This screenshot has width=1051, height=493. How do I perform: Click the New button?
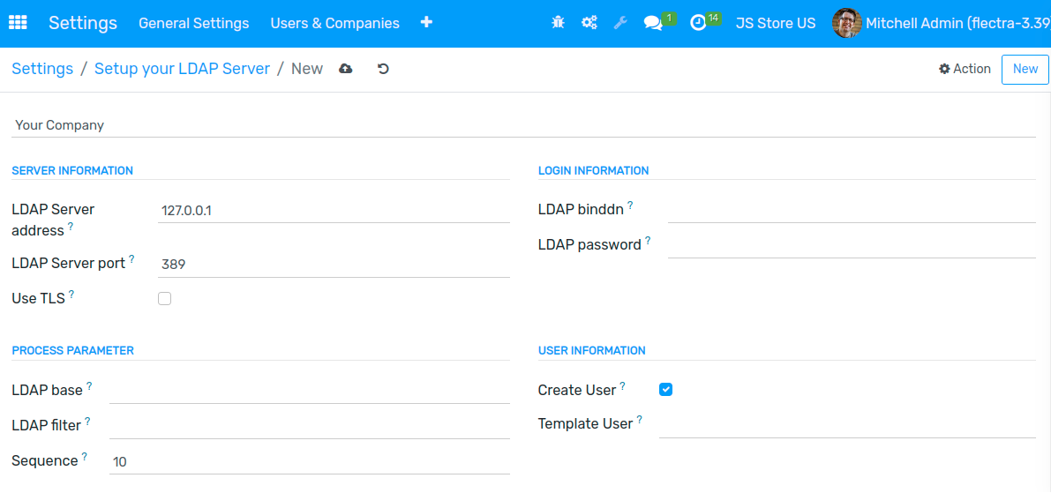pos(1025,69)
